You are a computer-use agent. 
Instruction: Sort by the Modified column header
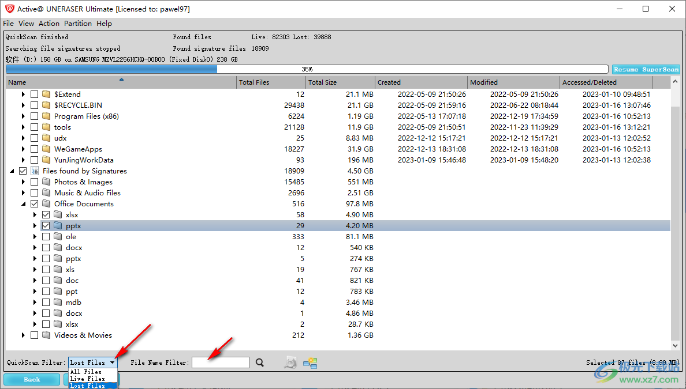[x=514, y=82]
